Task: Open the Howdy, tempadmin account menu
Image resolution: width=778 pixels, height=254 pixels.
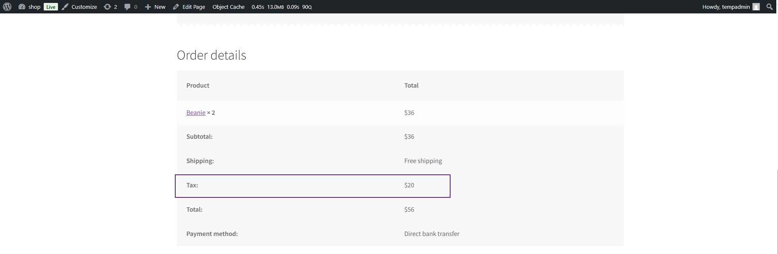Action: pyautogui.click(x=731, y=7)
